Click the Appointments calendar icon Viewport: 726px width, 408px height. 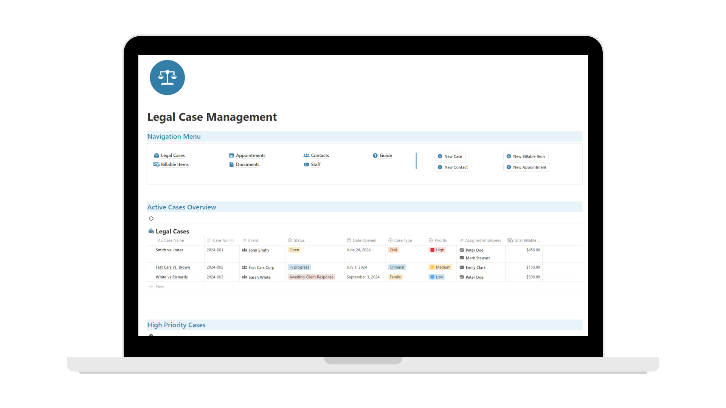231,155
